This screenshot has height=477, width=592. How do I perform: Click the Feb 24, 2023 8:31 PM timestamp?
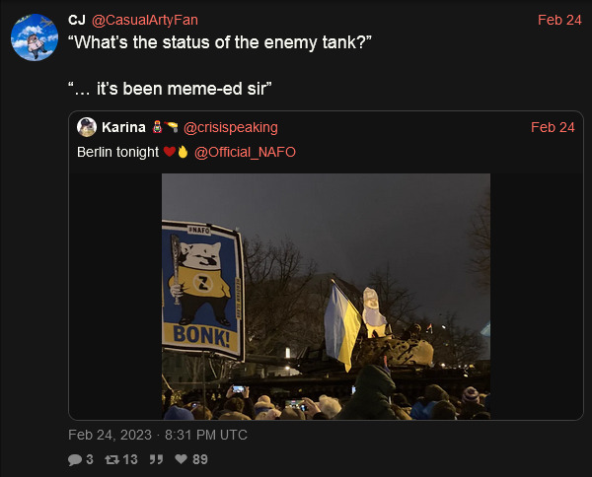point(158,435)
